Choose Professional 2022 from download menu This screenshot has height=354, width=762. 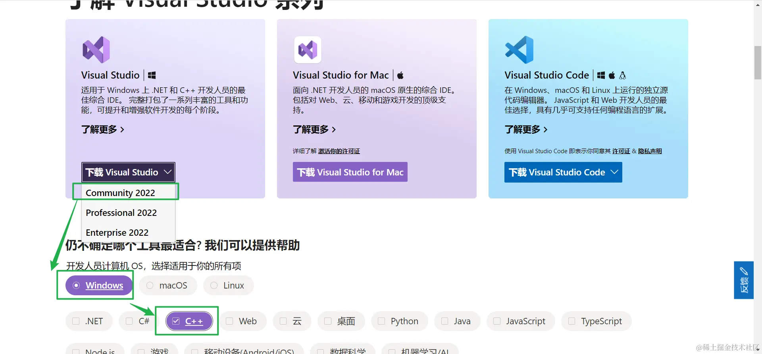128,213
